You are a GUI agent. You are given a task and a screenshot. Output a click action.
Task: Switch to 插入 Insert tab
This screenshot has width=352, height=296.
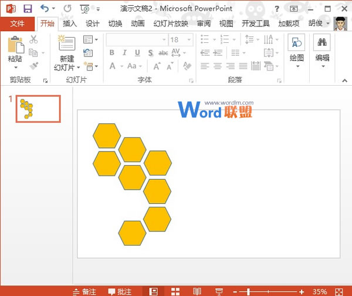[70, 23]
